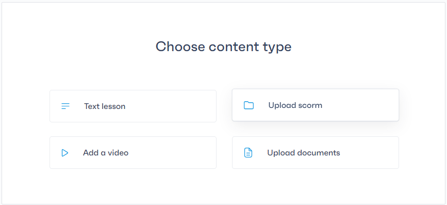
Task: Open the Upload documents option
Action: point(316,152)
